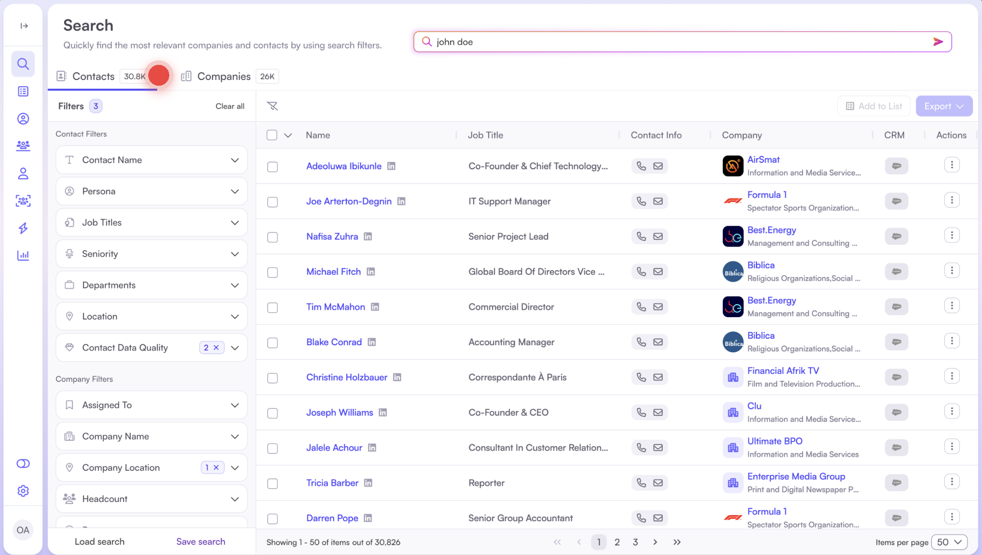Switch to the Companies tab
982x555 pixels.
pyautogui.click(x=224, y=76)
